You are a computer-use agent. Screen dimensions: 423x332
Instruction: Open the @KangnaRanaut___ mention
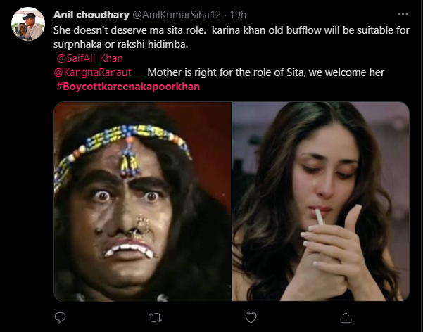tap(99, 72)
